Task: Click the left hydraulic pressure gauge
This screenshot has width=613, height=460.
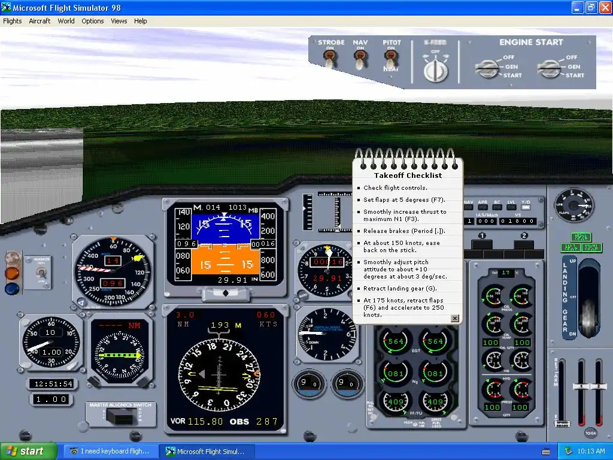Action: tap(493, 391)
